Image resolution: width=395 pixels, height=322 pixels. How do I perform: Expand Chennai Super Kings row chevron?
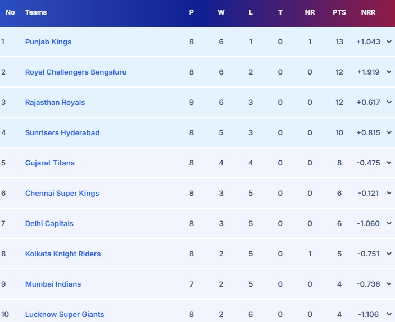[x=389, y=194]
